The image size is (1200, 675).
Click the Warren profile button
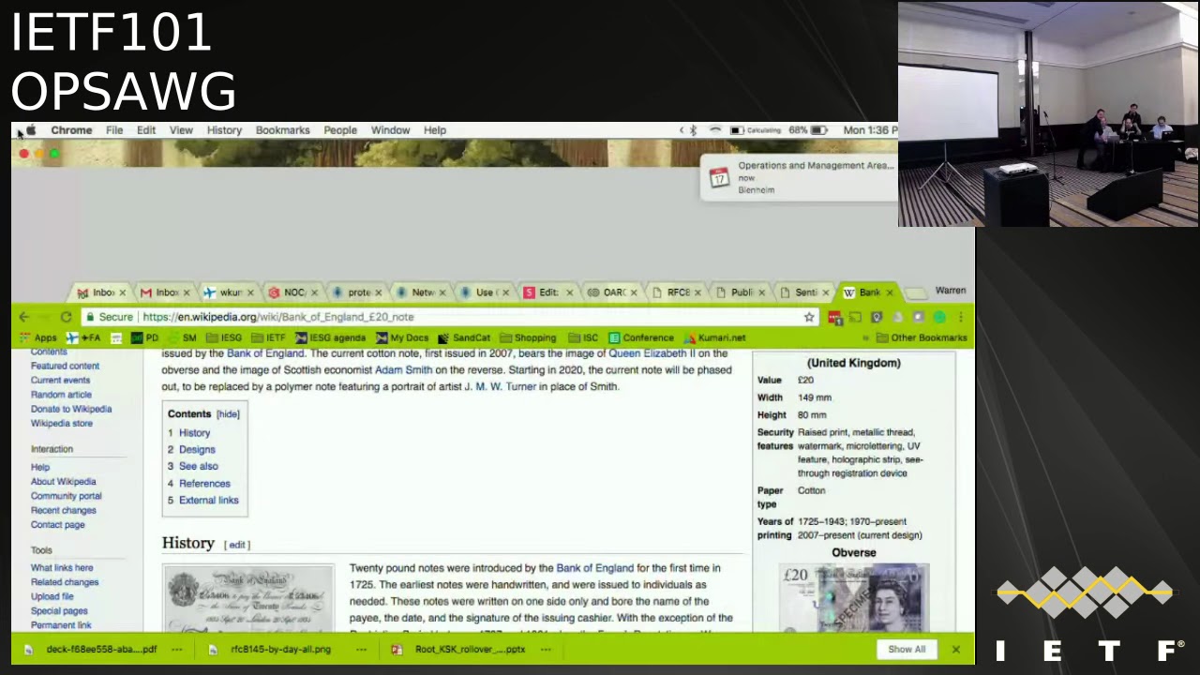(950, 291)
